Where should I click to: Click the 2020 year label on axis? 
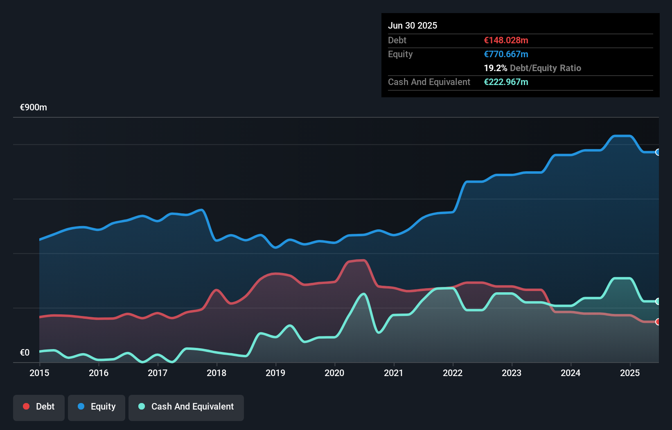tap(334, 373)
